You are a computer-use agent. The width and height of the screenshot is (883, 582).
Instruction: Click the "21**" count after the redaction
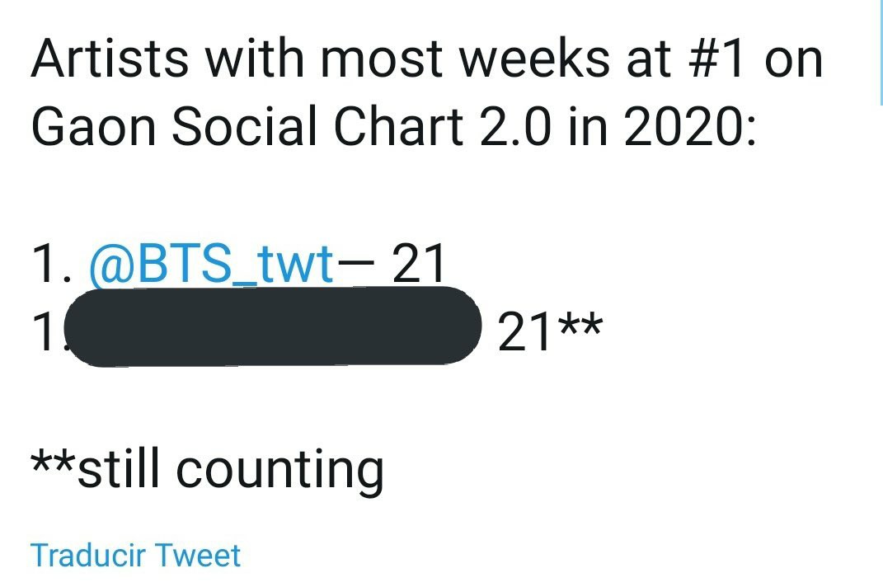(x=550, y=333)
